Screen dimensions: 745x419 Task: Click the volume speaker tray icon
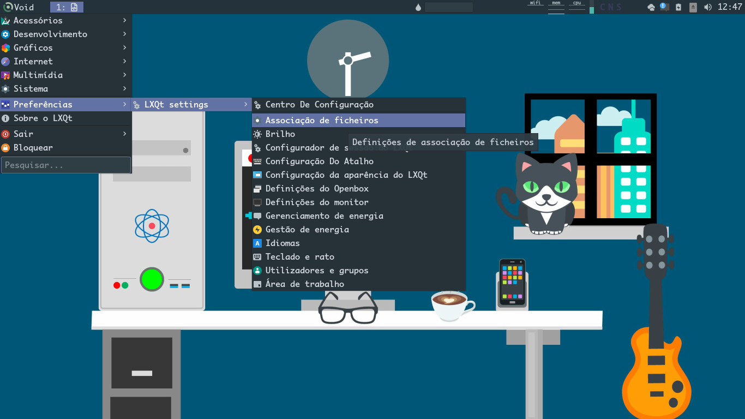click(x=708, y=7)
